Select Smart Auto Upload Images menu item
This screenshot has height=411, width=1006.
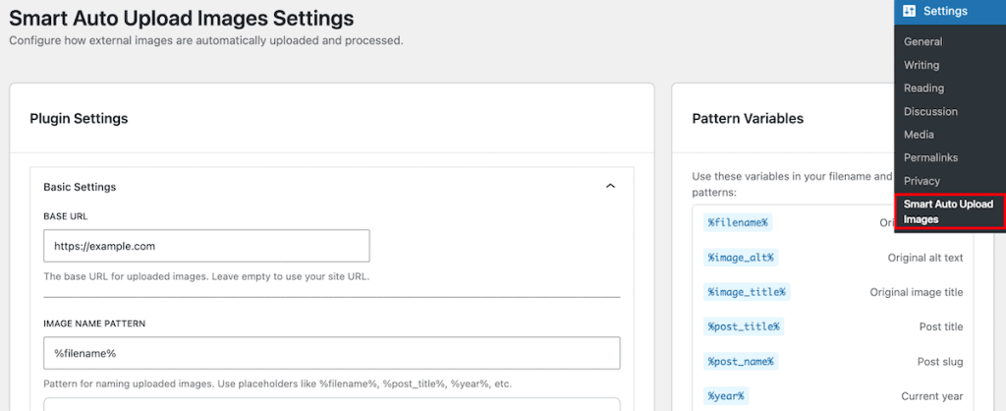click(x=950, y=212)
